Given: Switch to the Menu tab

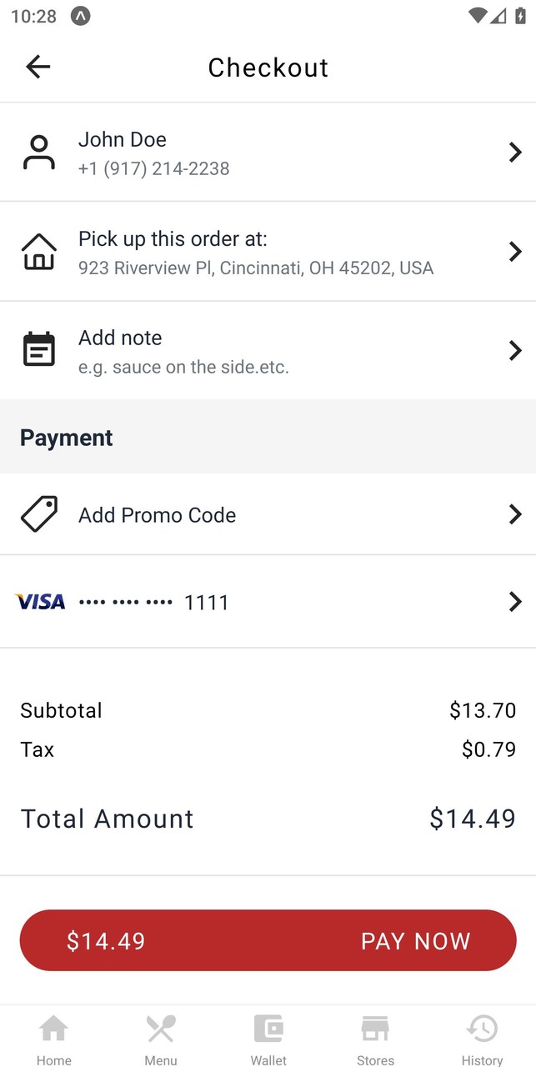Looking at the screenshot, I should (x=161, y=1039).
